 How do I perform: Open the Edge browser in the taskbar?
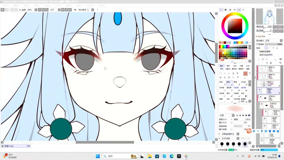(x=172, y=156)
